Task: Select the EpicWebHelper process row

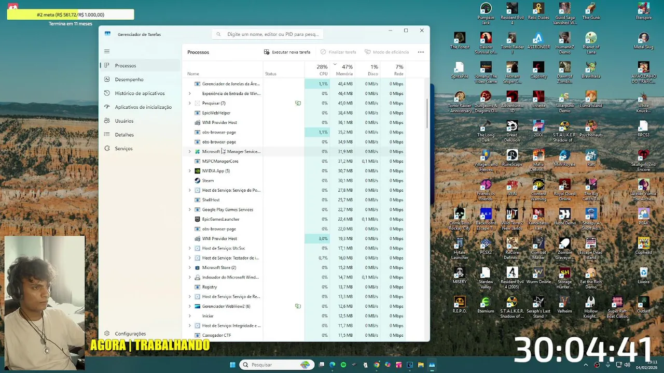Action: 295,113
